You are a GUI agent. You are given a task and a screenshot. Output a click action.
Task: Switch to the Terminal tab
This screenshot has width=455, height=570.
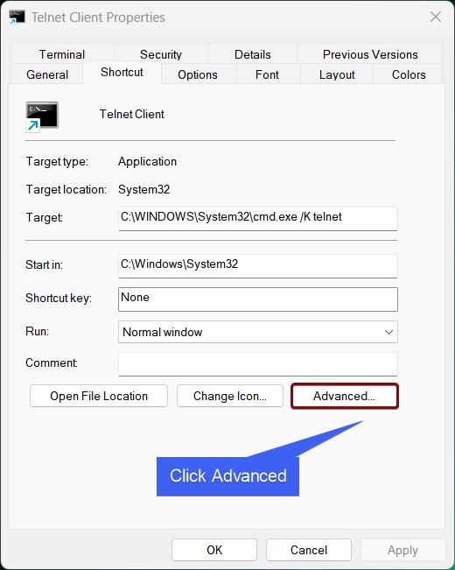(x=62, y=54)
